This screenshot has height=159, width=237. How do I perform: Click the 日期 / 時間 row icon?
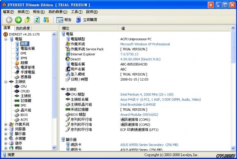tap(68, 79)
